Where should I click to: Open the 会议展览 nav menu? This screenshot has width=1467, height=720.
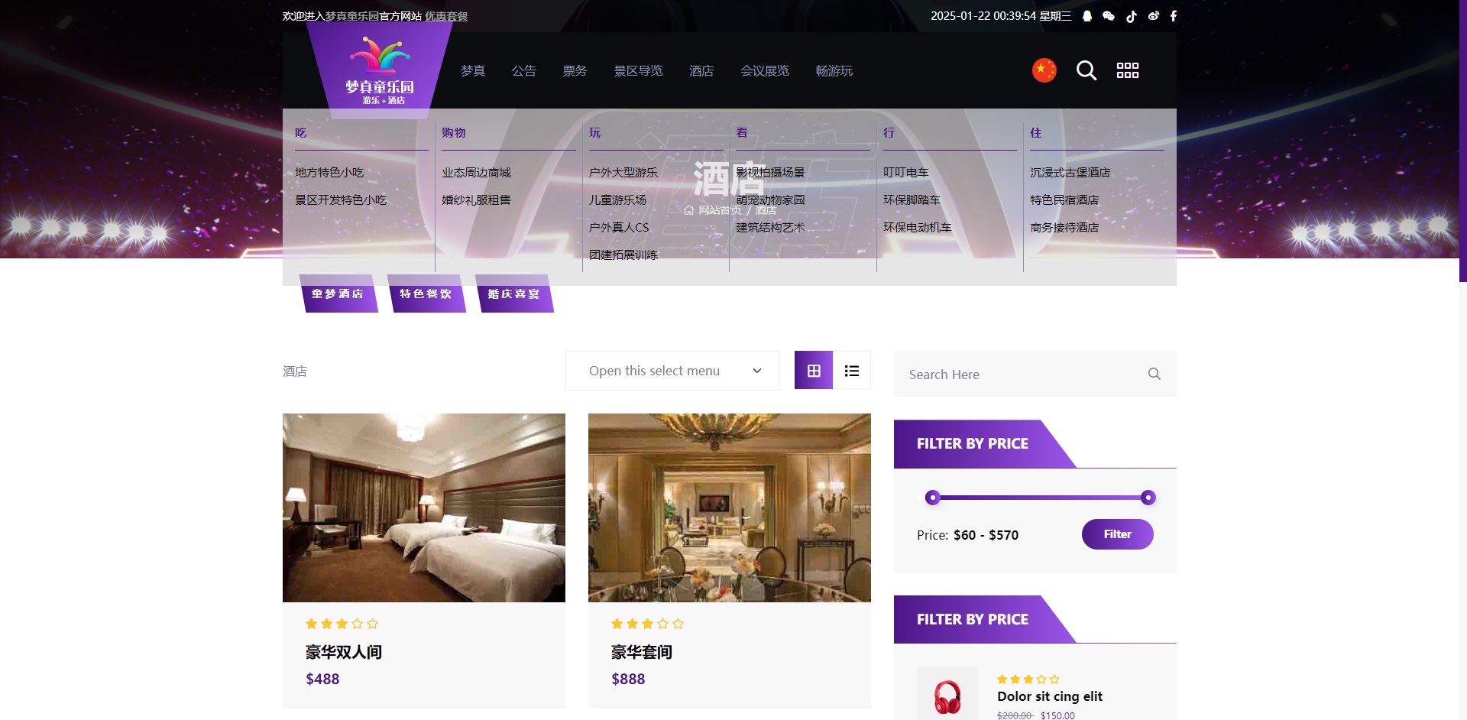(765, 70)
